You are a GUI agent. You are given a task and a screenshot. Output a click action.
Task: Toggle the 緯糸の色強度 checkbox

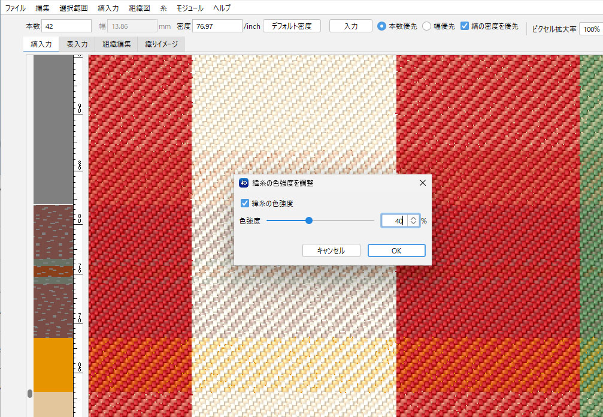point(244,203)
